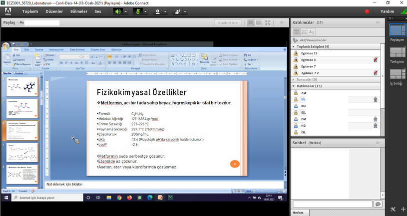The width and height of the screenshot is (407, 216).
Task: Switch to Tartışma layout
Action: [397, 54]
